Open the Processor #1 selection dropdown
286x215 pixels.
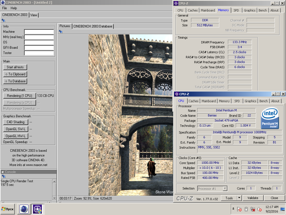pyautogui.click(x=212, y=188)
